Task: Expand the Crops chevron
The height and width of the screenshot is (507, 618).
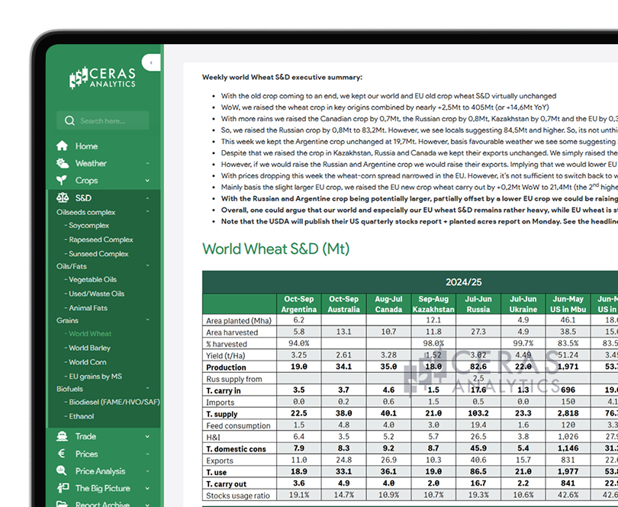Action: click(147, 181)
